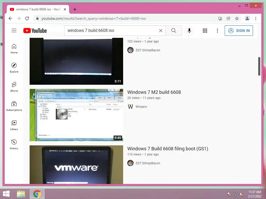Share this page icon in address bar
Image resolution: width=266 pixels, height=199 pixels.
pos(229,18)
